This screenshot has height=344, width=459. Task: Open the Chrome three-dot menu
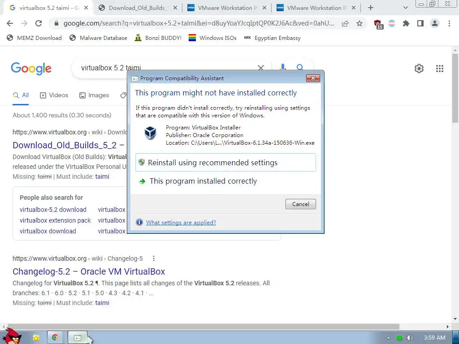449,23
